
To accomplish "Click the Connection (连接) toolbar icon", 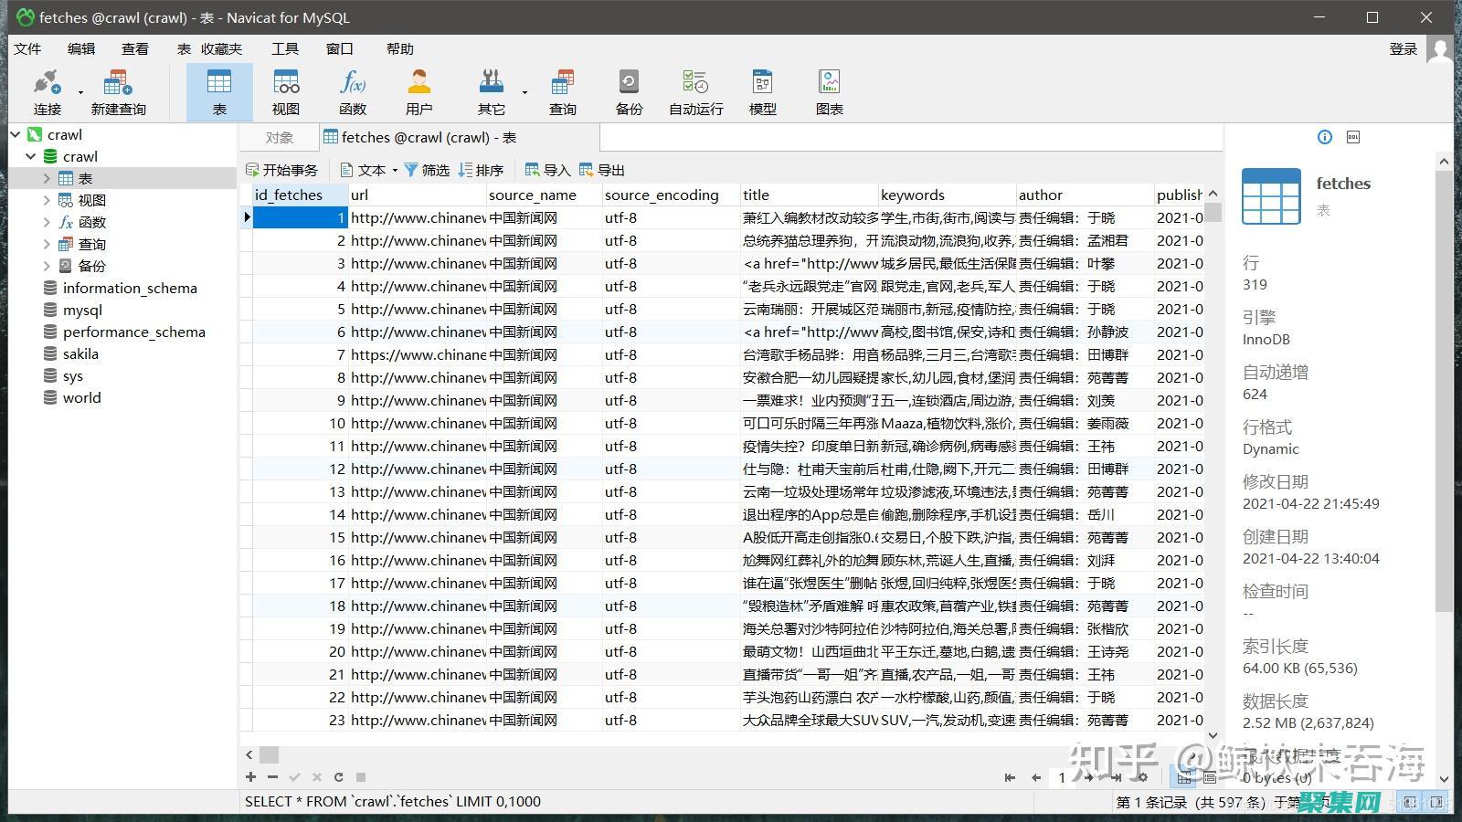I will click(x=47, y=92).
